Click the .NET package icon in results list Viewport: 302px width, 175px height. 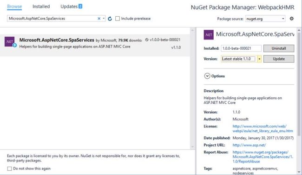pos(10,41)
